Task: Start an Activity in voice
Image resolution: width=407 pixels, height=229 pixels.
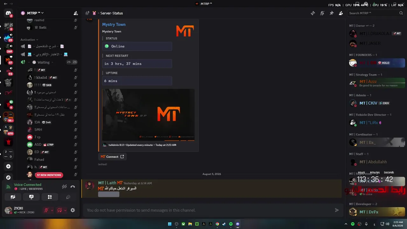Action: [x=50, y=197]
